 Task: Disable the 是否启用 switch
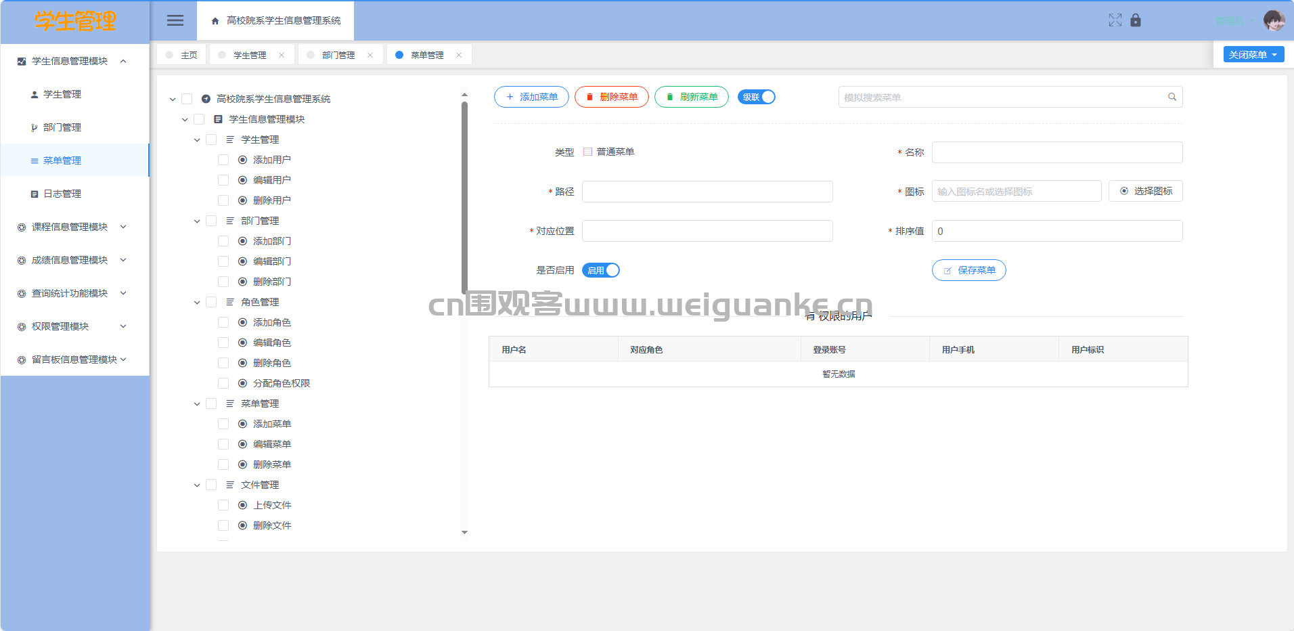[601, 270]
